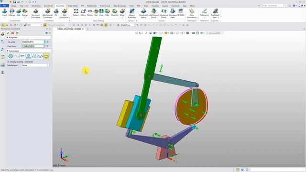
Task: Select the sine-wave path constraint type
Action: tap(17, 56)
